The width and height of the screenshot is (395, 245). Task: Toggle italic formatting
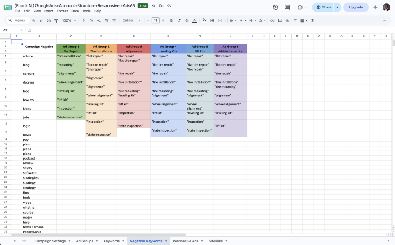pyautogui.click(x=179, y=20)
